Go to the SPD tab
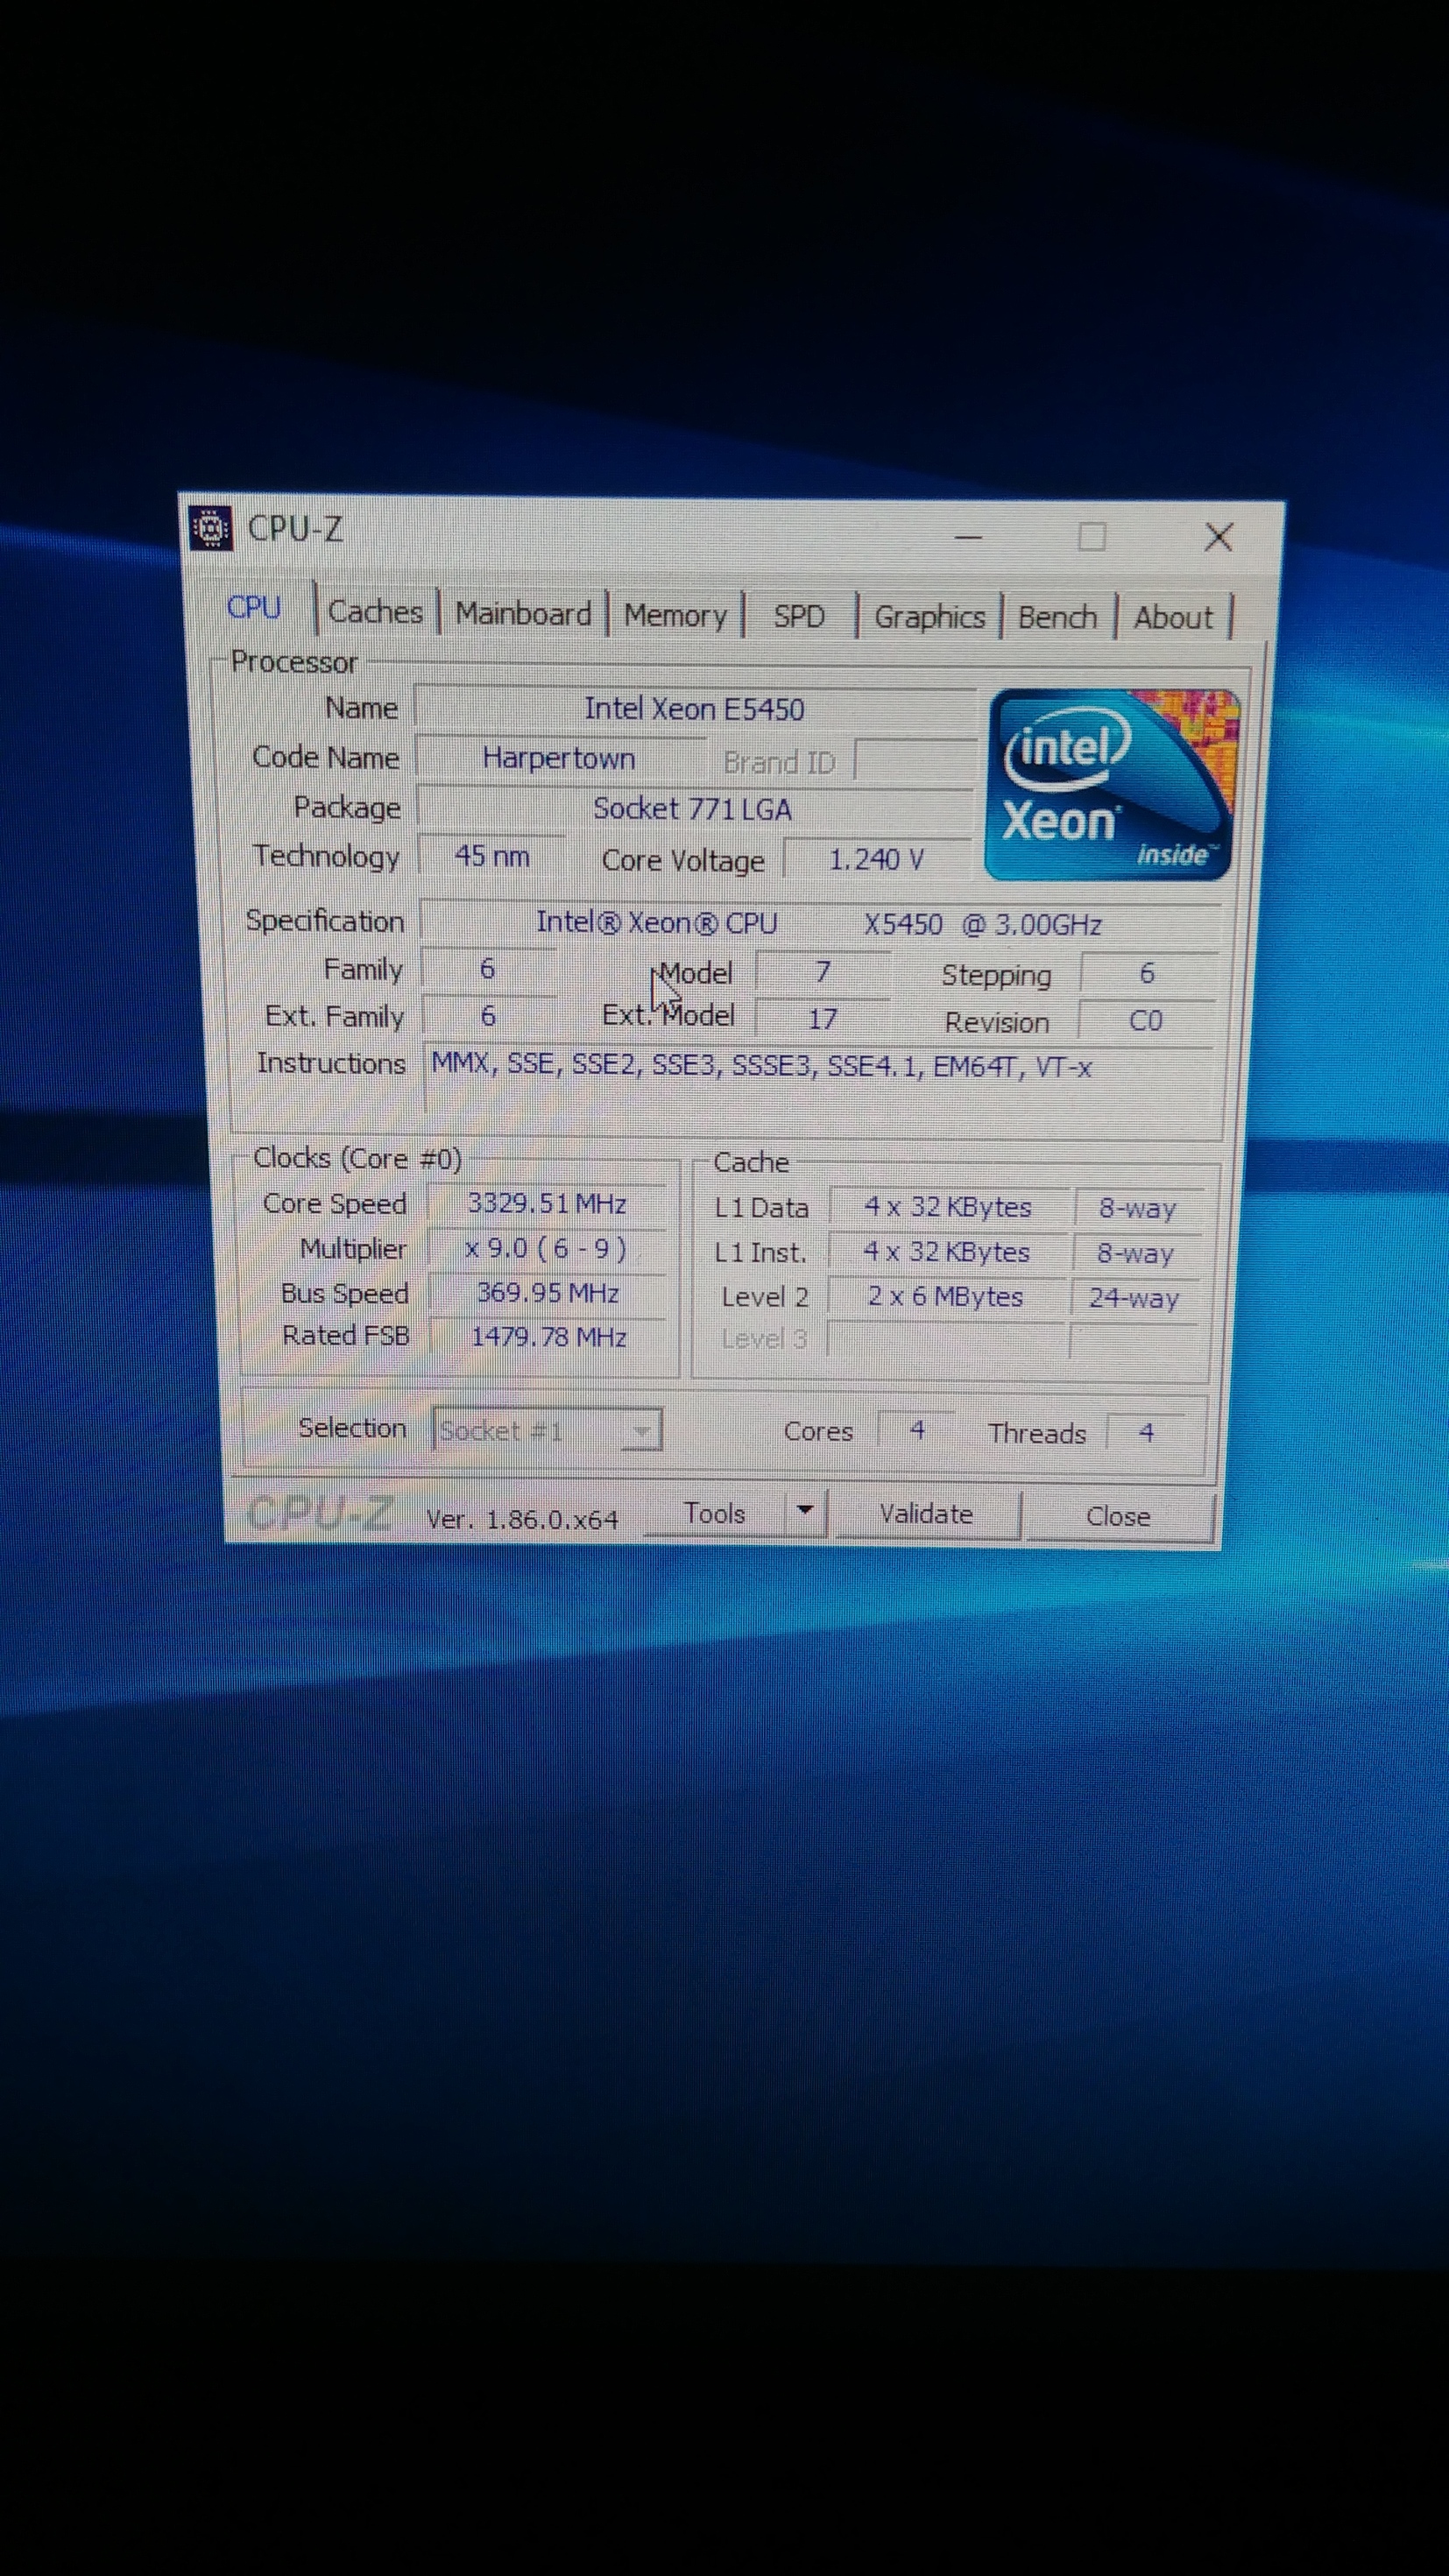Image resolution: width=1449 pixels, height=2576 pixels. [799, 616]
